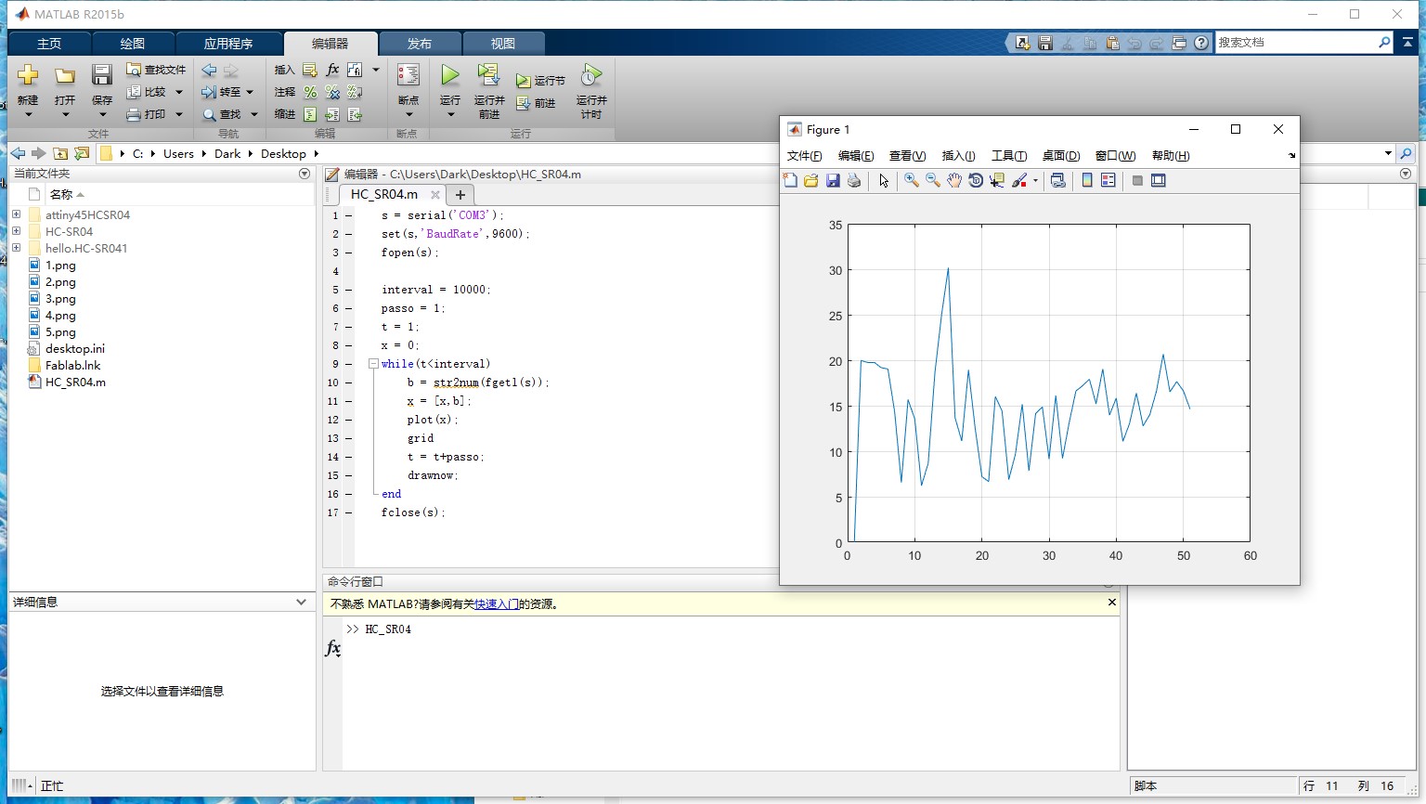Toggle pan hand tool in Figure 1

point(954,181)
